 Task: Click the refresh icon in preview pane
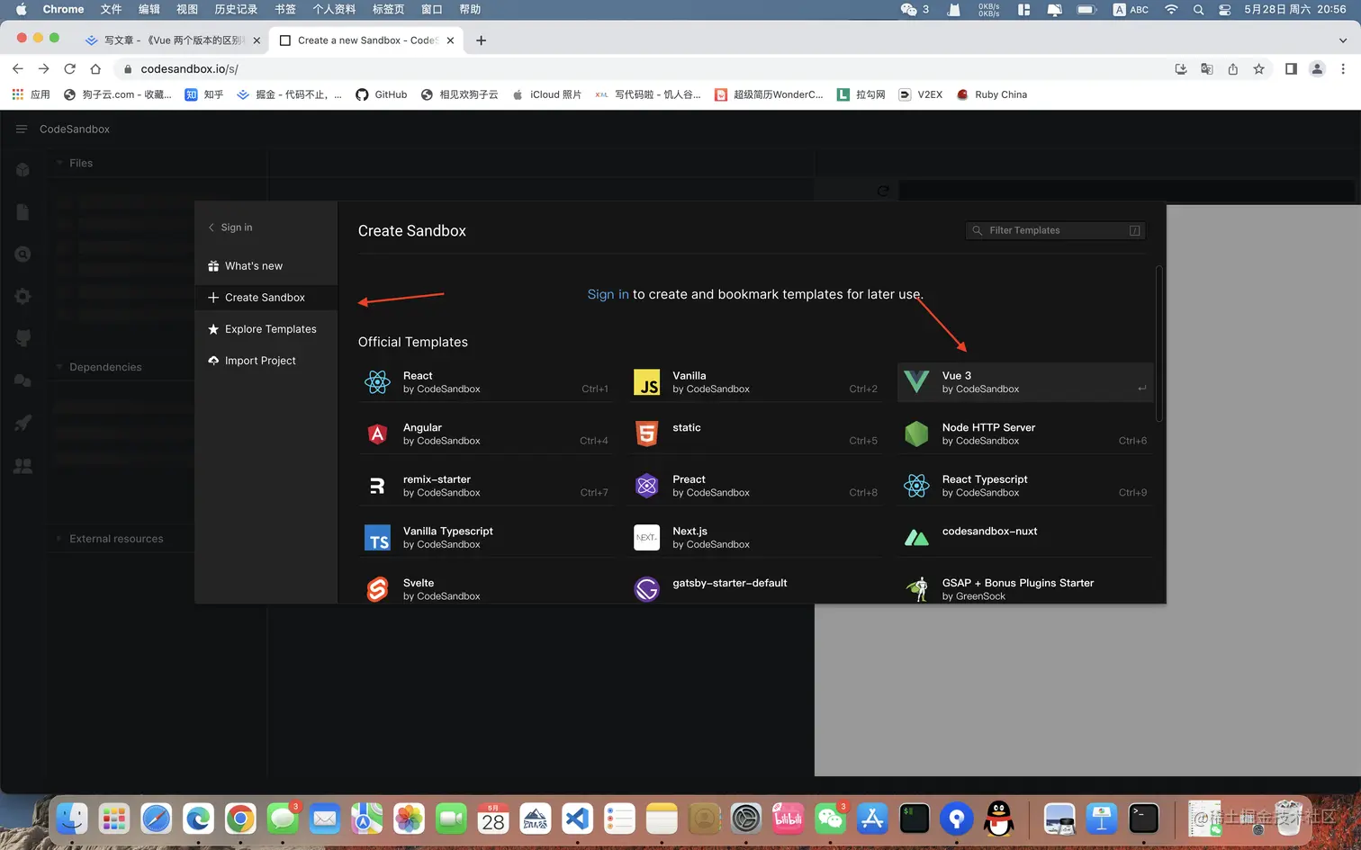883,191
